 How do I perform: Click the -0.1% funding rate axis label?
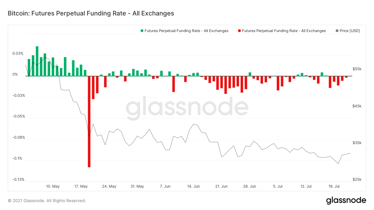pyautogui.click(x=18, y=158)
